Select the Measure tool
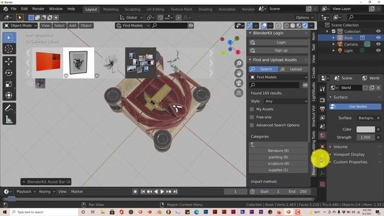Image resolution: width=384 pixels, height=216 pixels. click(9, 119)
